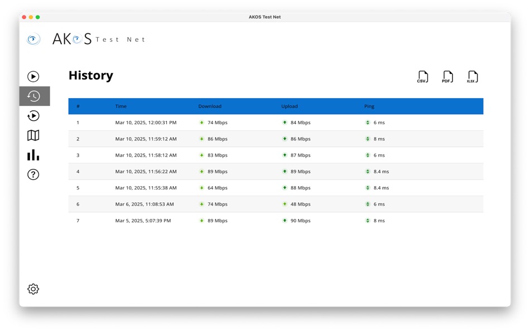The width and height of the screenshot is (530, 331).
Task: Click the 6 ms ping in row 3
Action: pyautogui.click(x=379, y=155)
